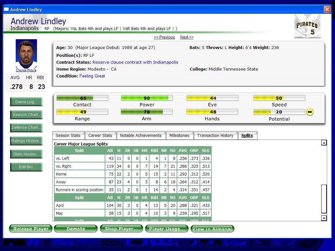Click the Shop Player button
Screen dimensions: 335x251
(x=121, y=229)
